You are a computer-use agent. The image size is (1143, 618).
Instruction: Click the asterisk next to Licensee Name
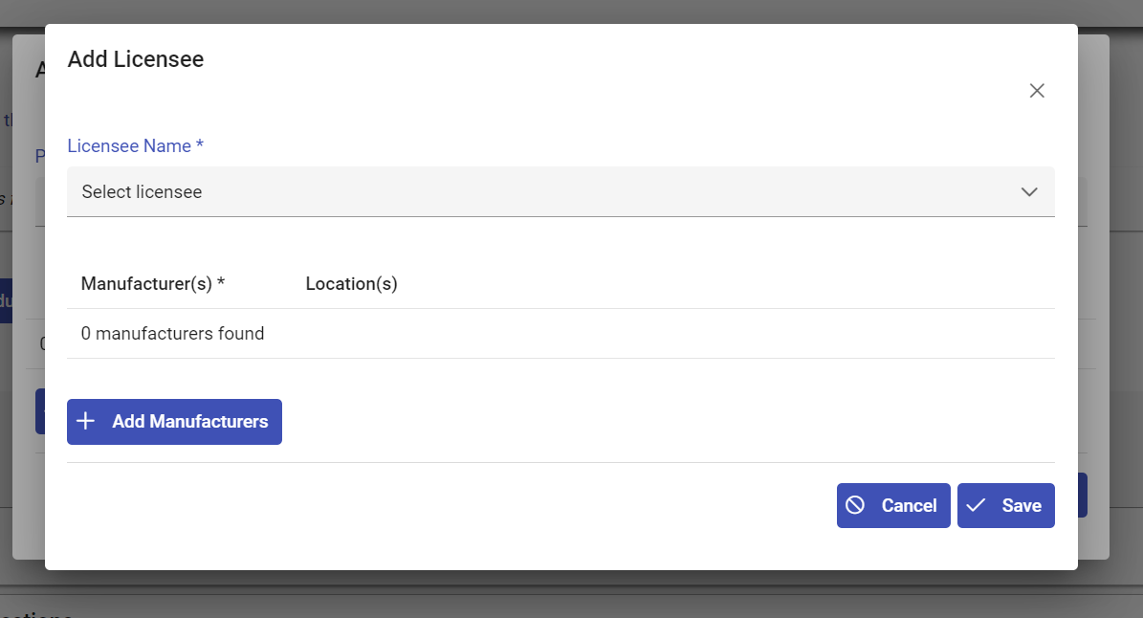point(200,146)
